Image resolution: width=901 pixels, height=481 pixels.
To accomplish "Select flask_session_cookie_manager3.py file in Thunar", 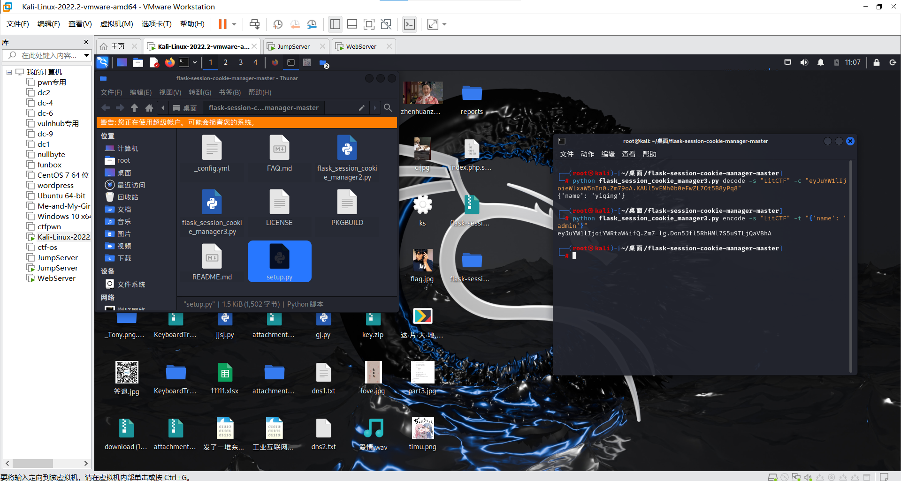I will 212,213.
